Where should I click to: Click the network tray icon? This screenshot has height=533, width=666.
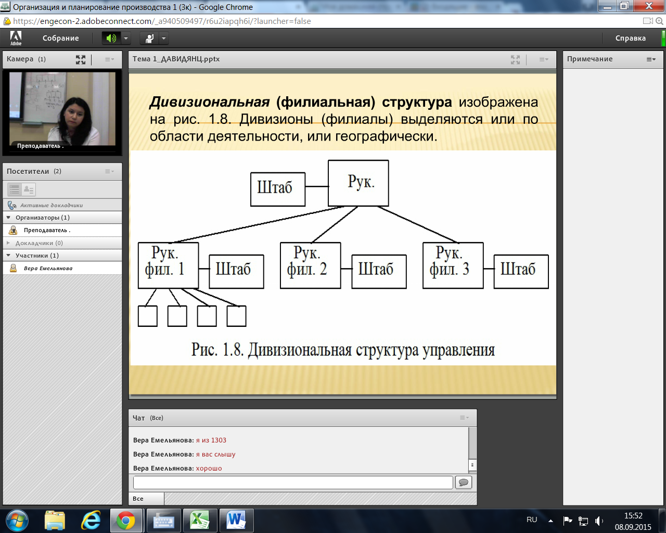point(583,521)
